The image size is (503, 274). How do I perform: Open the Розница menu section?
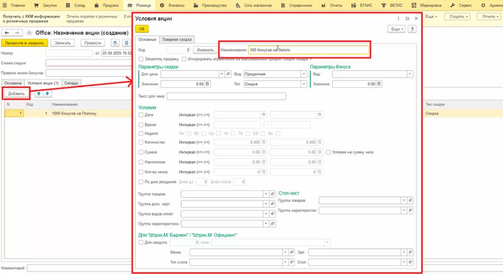[139, 5]
